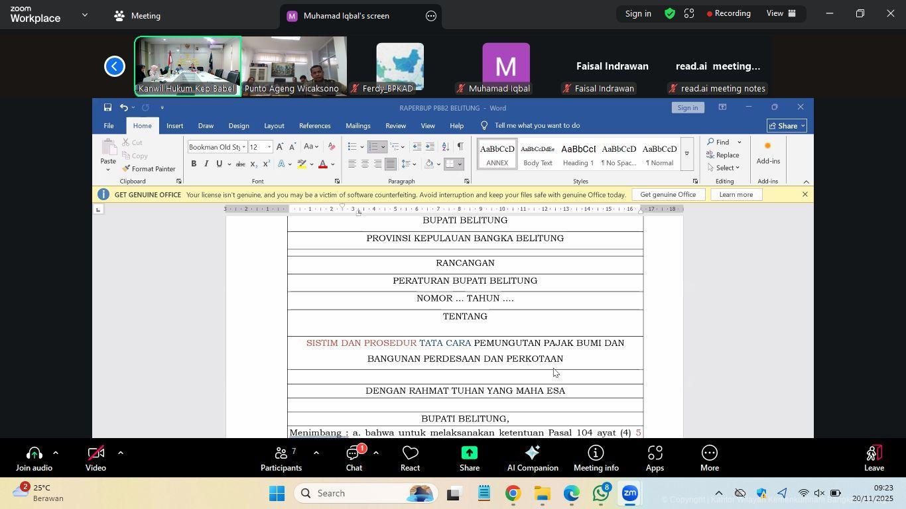Screen dimensions: 906x509
Task: Click the Tell me what you want to do field
Action: (x=531, y=125)
